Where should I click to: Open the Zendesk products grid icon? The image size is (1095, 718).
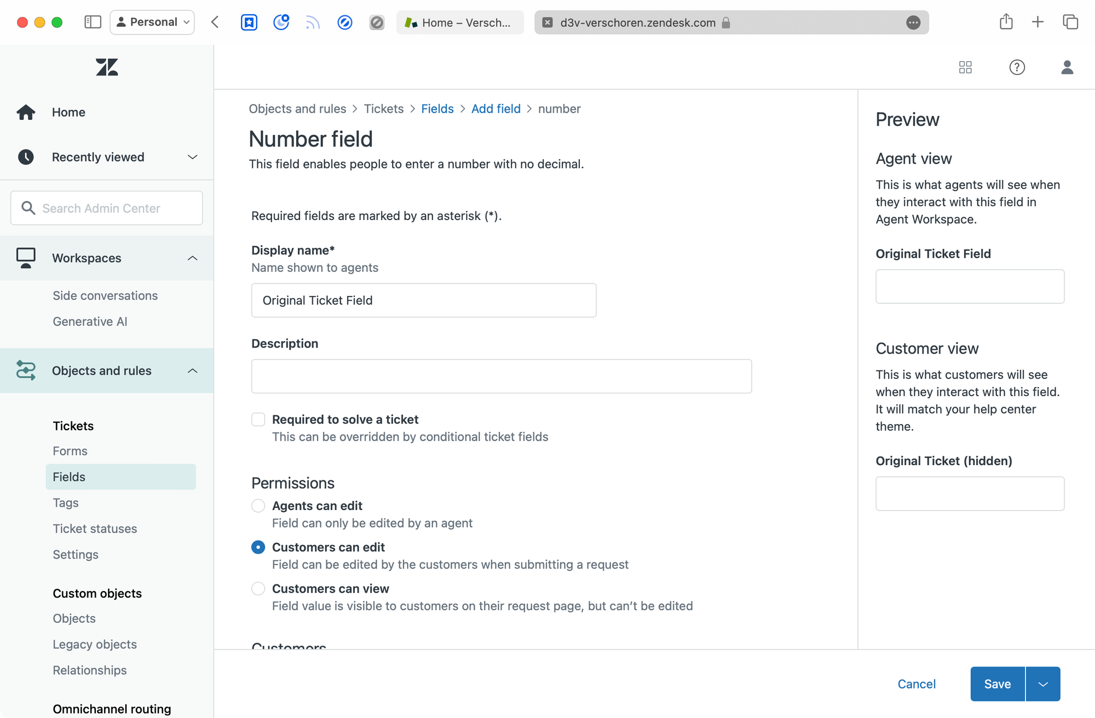(965, 67)
